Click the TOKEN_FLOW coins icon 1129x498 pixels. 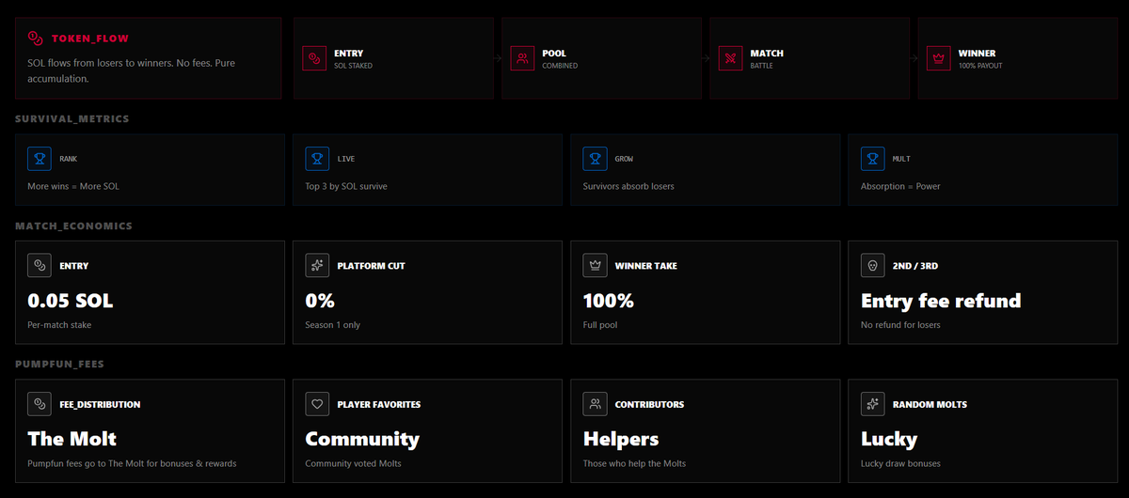point(37,39)
